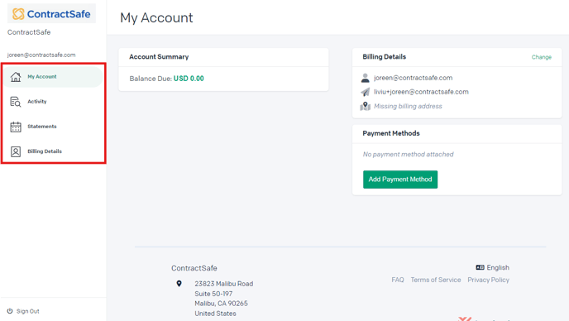Click the Sign Out power icon
The image size is (569, 321).
(10, 311)
